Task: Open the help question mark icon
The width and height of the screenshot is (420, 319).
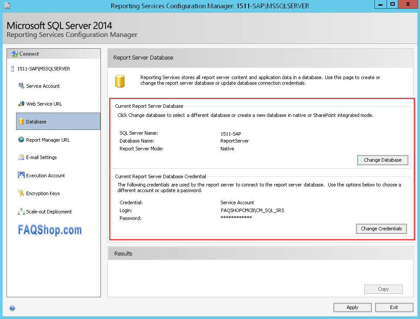Action: pos(12,308)
